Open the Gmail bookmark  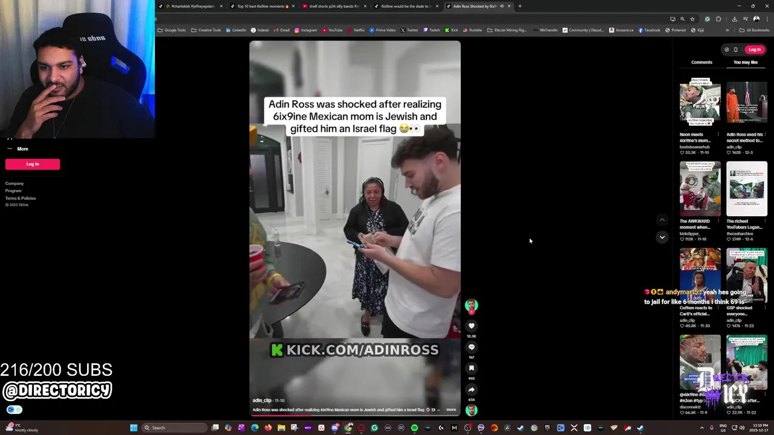(281, 30)
